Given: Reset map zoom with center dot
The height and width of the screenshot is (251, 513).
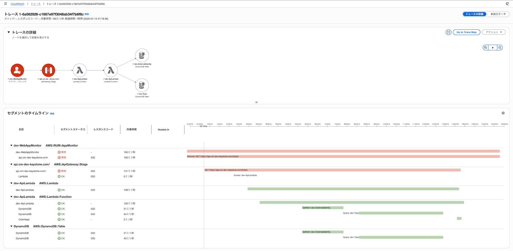Looking at the screenshot, I should point(493,48).
